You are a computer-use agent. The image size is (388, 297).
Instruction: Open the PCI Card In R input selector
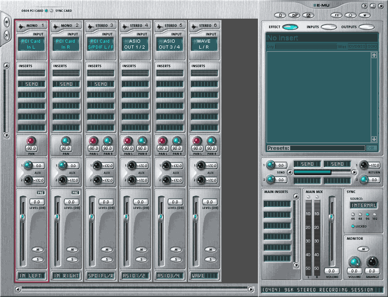[66, 44]
